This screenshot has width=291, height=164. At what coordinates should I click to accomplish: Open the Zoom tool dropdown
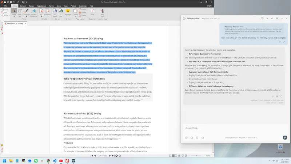coord(5,15)
